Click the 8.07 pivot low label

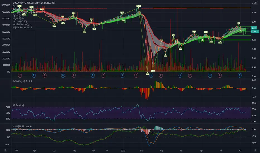point(85,32)
